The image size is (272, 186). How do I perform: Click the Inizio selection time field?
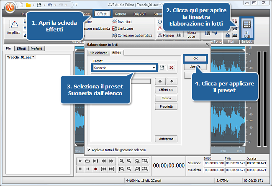(213, 163)
